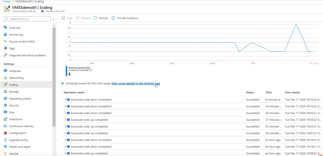Screen dimensions: 323x156
Task: Click the '9 minutes a...' time cell
Action: tap(274, 100)
